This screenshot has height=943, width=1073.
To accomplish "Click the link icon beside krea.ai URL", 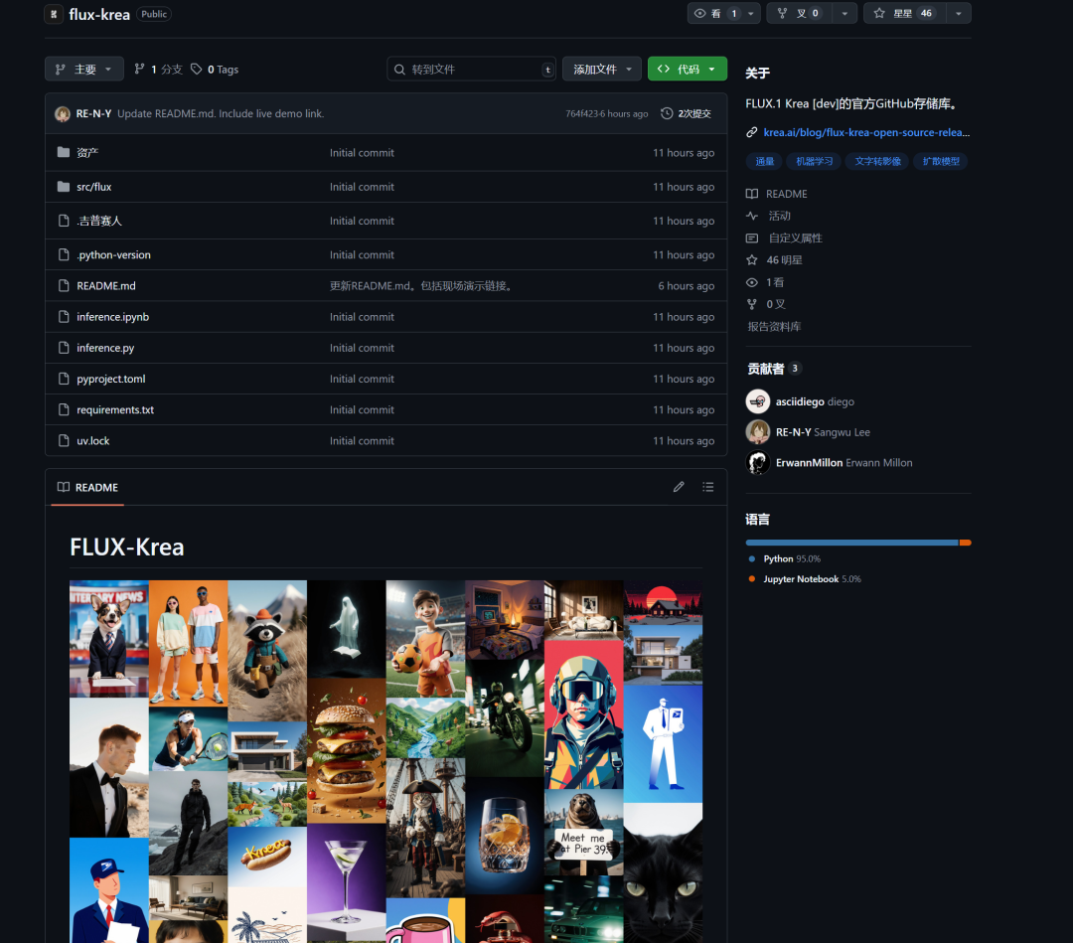I will pos(752,132).
